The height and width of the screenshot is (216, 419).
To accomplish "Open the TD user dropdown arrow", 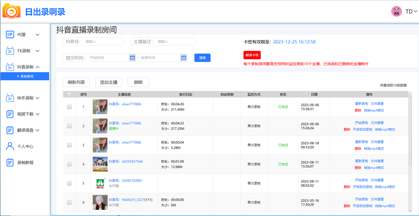I will point(415,11).
